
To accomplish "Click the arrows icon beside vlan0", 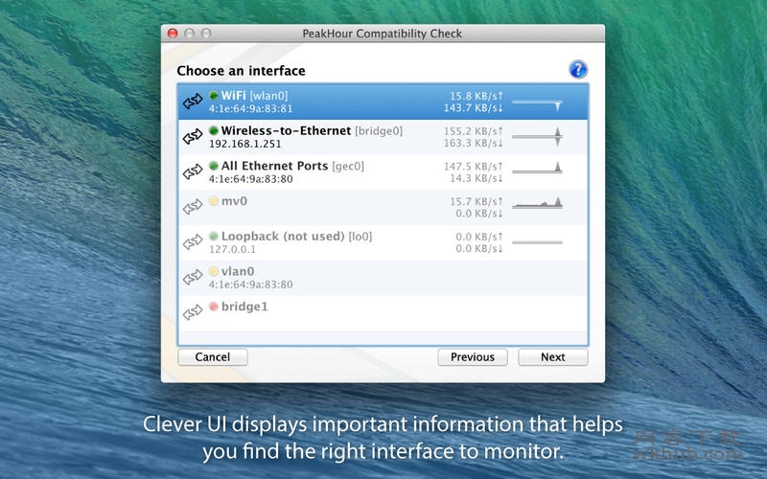I will click(x=193, y=278).
